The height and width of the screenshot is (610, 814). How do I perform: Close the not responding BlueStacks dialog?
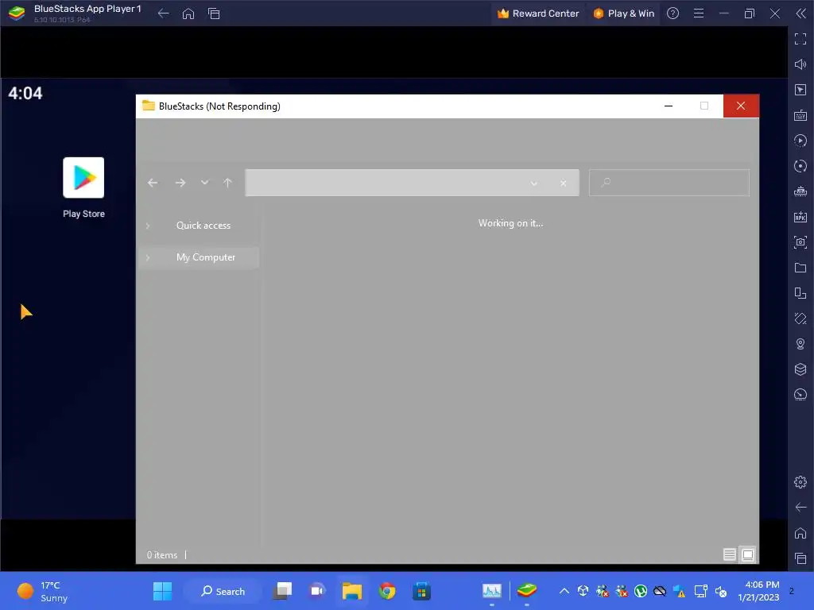741,106
